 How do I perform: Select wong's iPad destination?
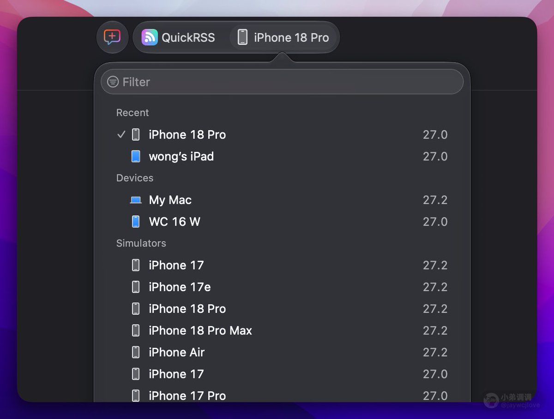(282, 156)
